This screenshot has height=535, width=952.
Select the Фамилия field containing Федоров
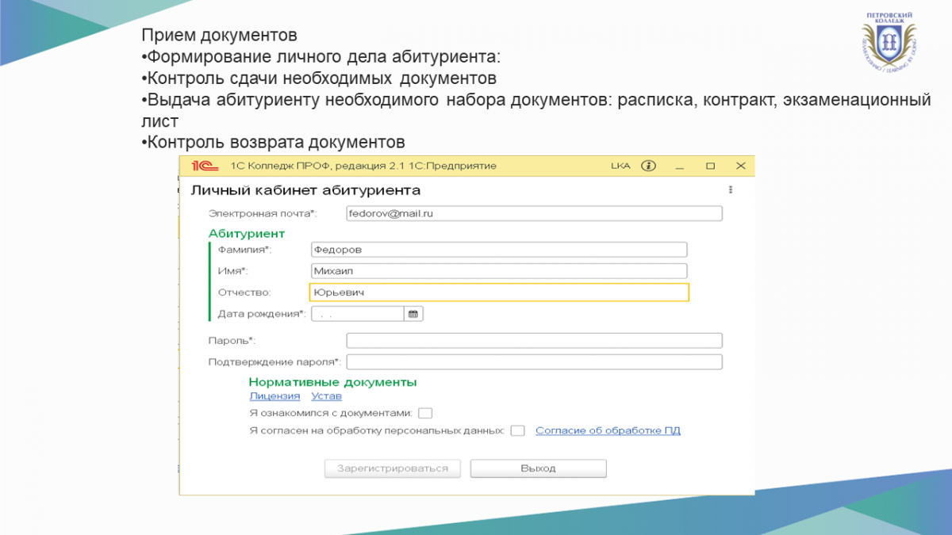498,250
